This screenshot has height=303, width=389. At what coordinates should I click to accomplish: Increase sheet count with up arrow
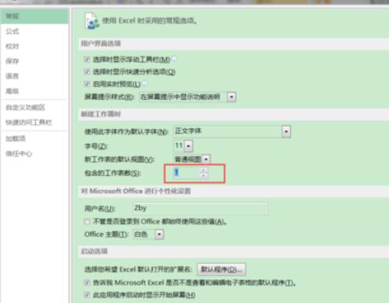click(x=204, y=170)
